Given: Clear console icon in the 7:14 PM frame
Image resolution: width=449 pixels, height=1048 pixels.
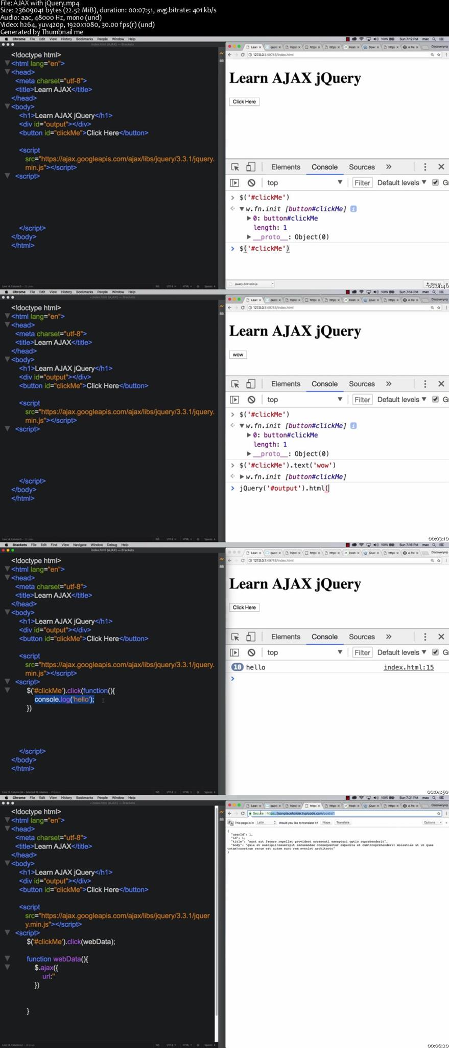Looking at the screenshot, I should [x=251, y=400].
